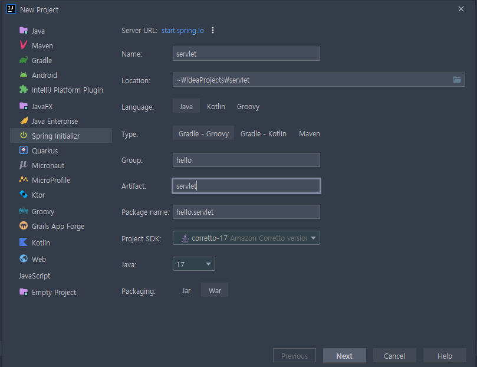
Task: Click the disabled Previous button
Action: point(294,356)
